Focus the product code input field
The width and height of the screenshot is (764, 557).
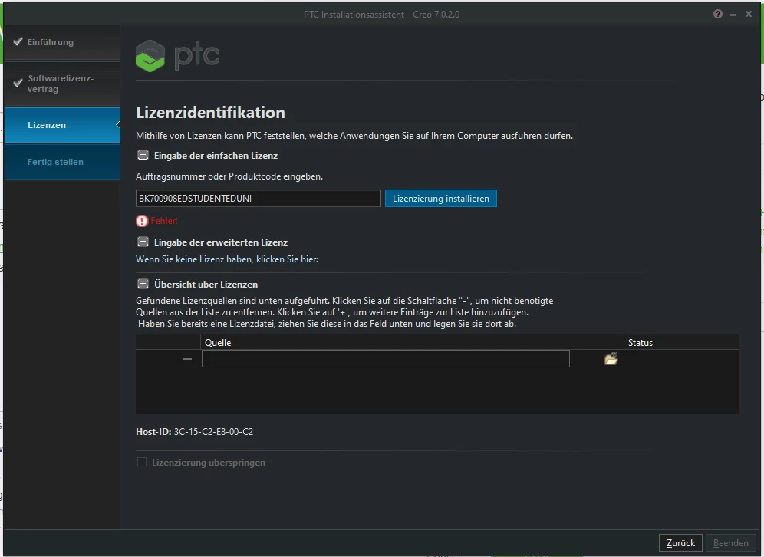(x=259, y=199)
